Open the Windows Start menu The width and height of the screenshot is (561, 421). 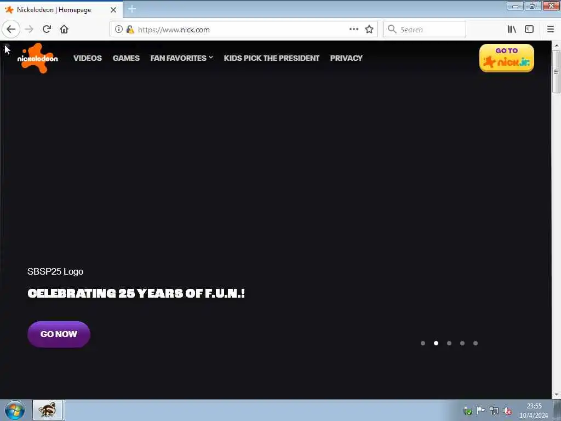tap(15, 410)
